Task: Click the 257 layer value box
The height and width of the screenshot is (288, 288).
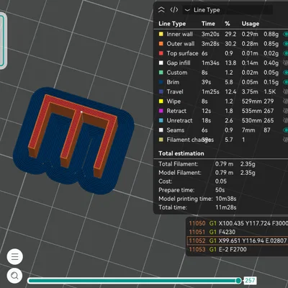Action: (250, 280)
